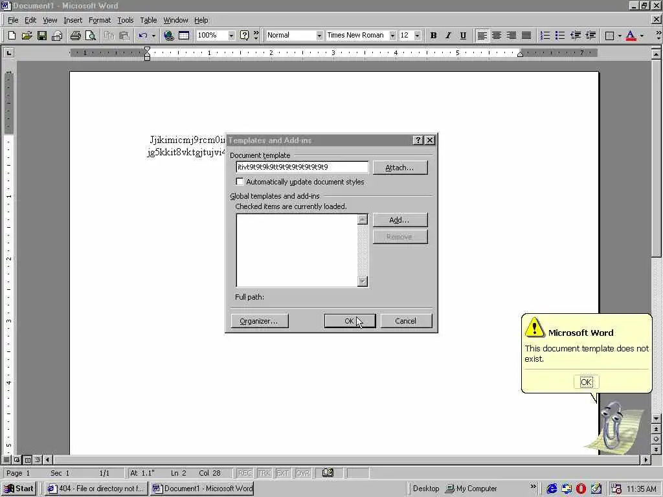This screenshot has height=497, width=663.
Task: Save the document with the floppy disk icon
Action: (42, 36)
